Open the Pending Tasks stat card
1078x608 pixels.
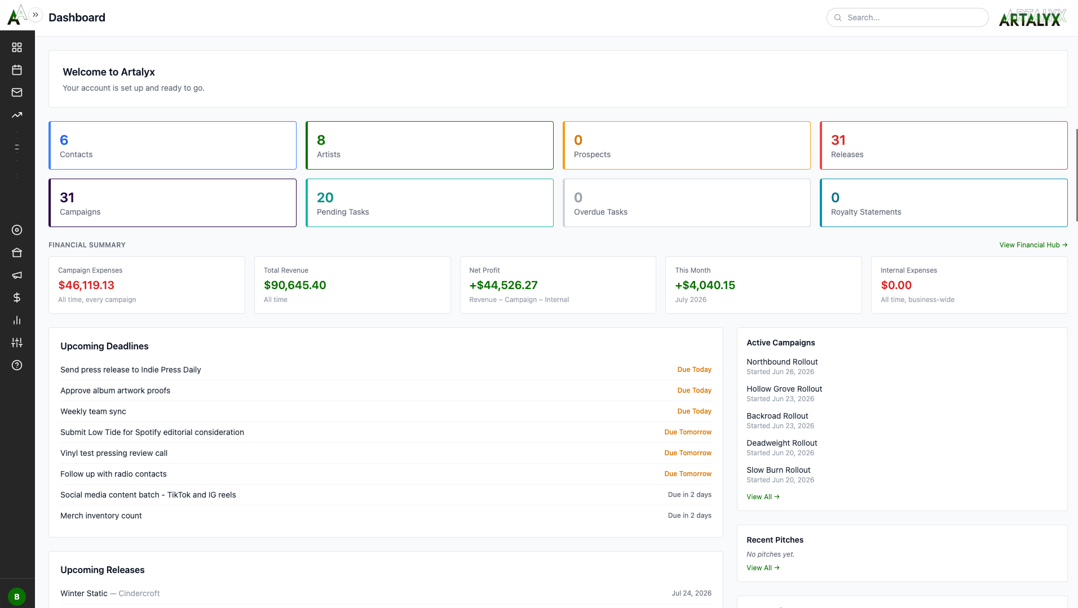430,203
